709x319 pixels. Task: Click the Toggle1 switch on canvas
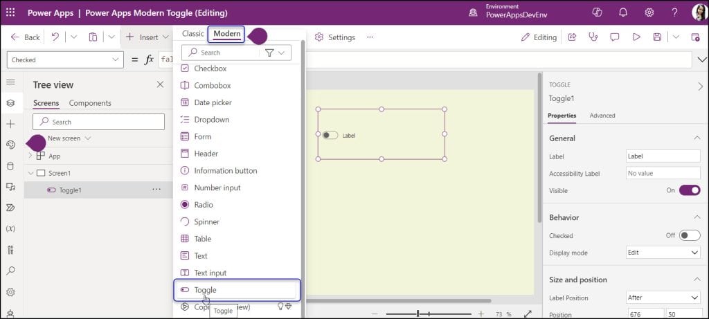click(x=330, y=135)
